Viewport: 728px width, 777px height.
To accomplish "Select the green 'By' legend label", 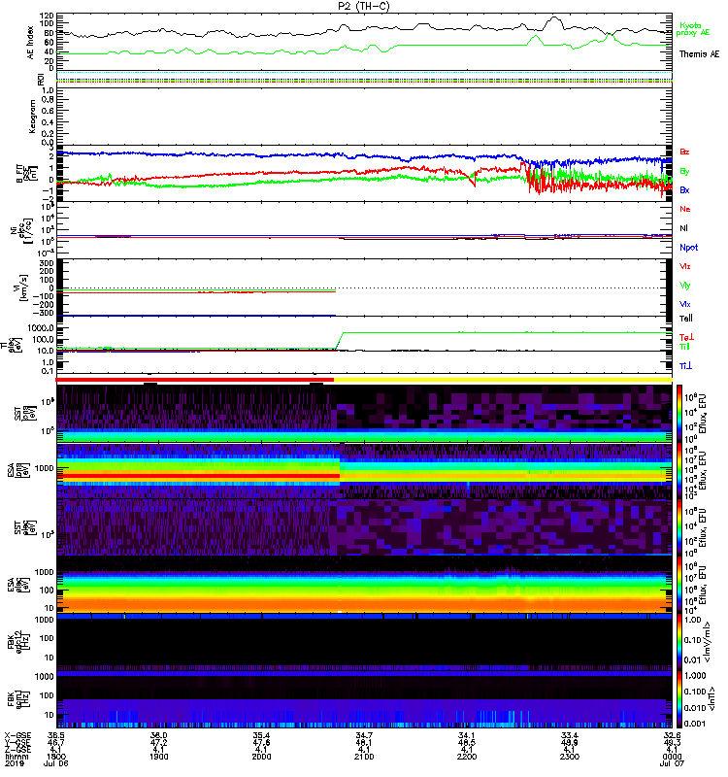I will (x=684, y=172).
